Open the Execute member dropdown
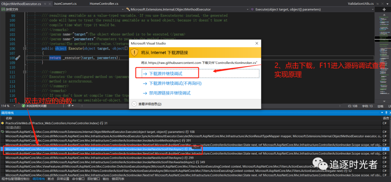The width and height of the screenshot is (391, 182). tap(315, 9)
